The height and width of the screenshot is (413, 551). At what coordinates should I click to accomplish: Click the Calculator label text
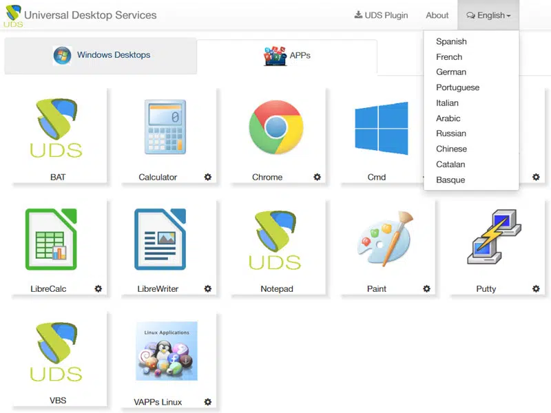coord(158,178)
